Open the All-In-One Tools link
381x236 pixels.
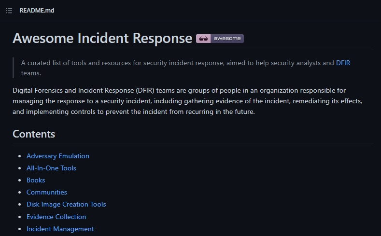(51, 168)
